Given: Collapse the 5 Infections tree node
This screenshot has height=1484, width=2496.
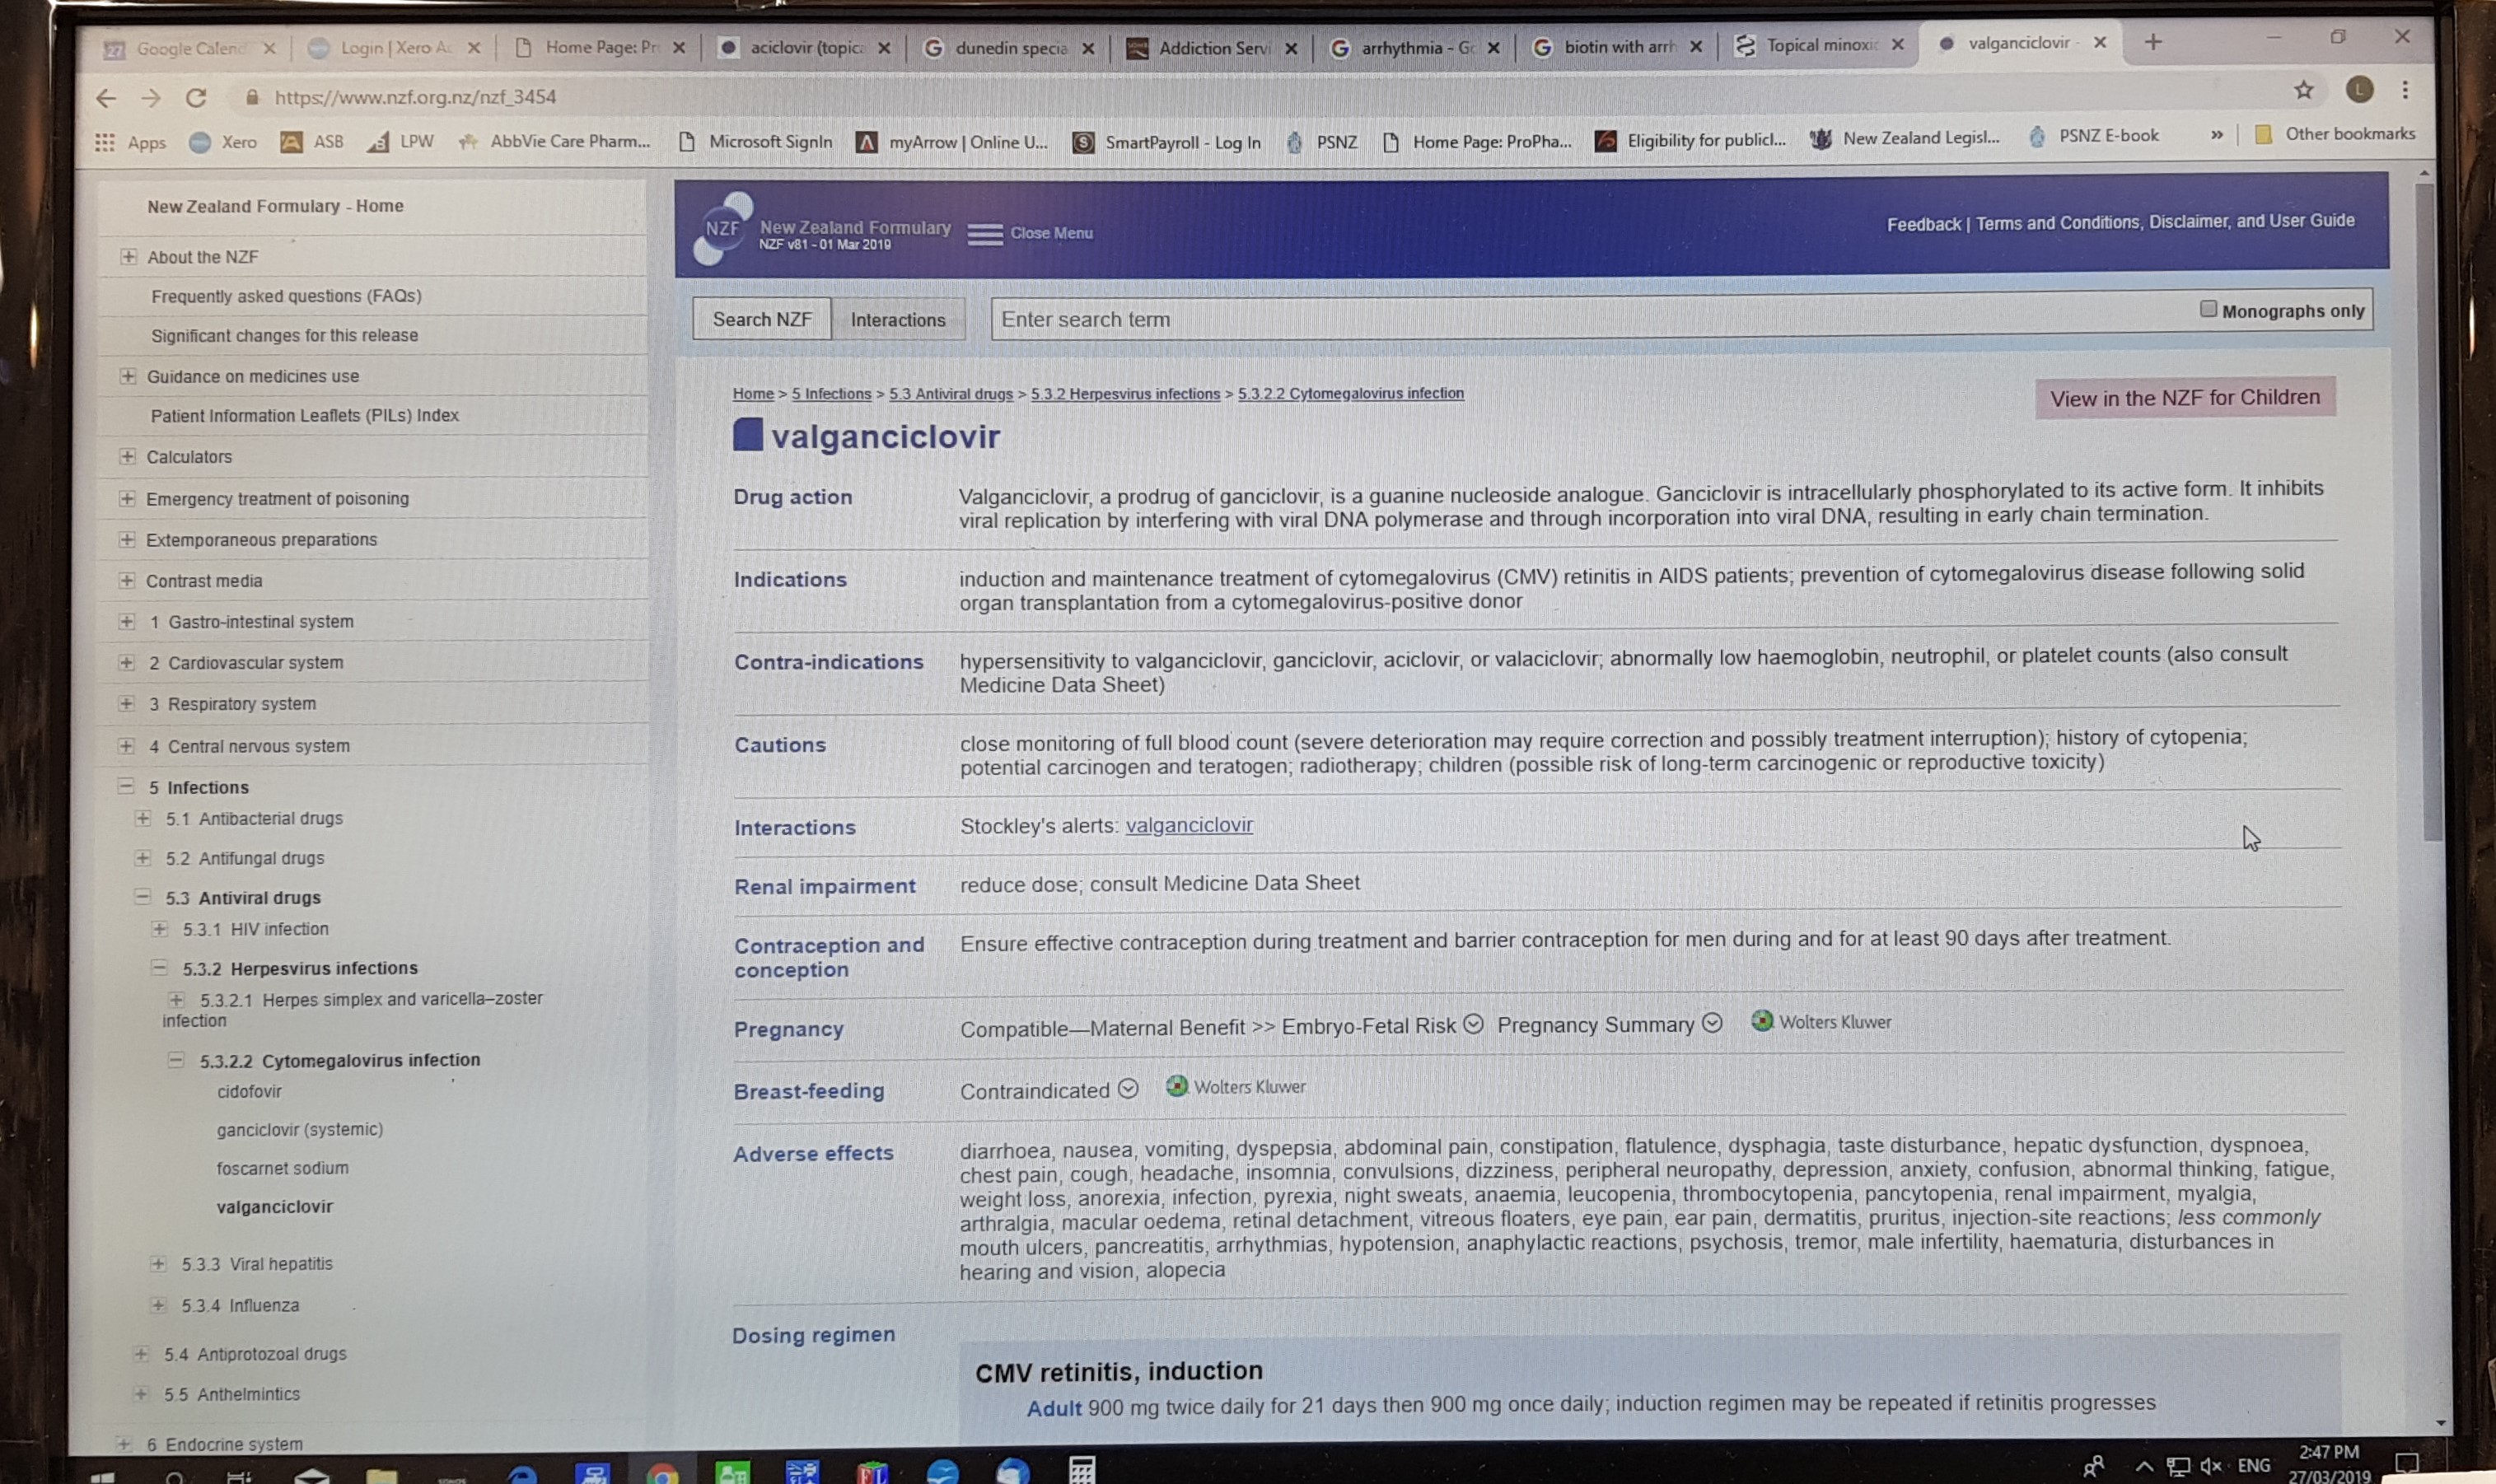Looking at the screenshot, I should [126, 786].
